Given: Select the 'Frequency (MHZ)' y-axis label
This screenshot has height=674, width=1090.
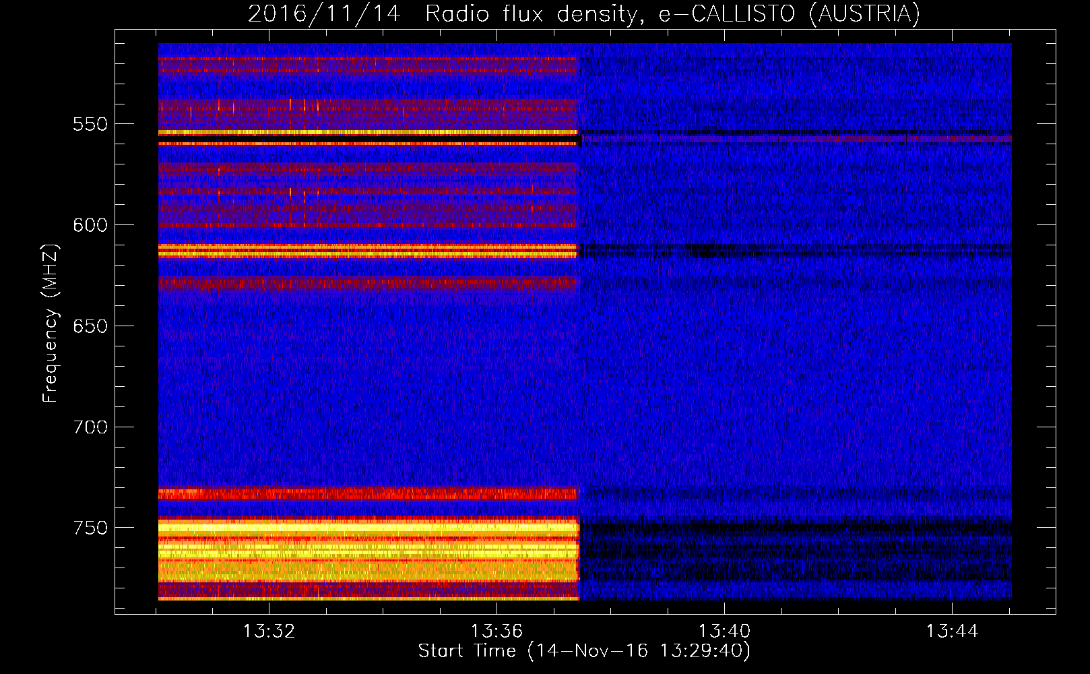Looking at the screenshot, I should click(x=51, y=324).
